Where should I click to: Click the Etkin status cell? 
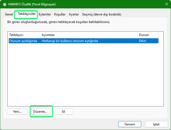(x=143, y=41)
